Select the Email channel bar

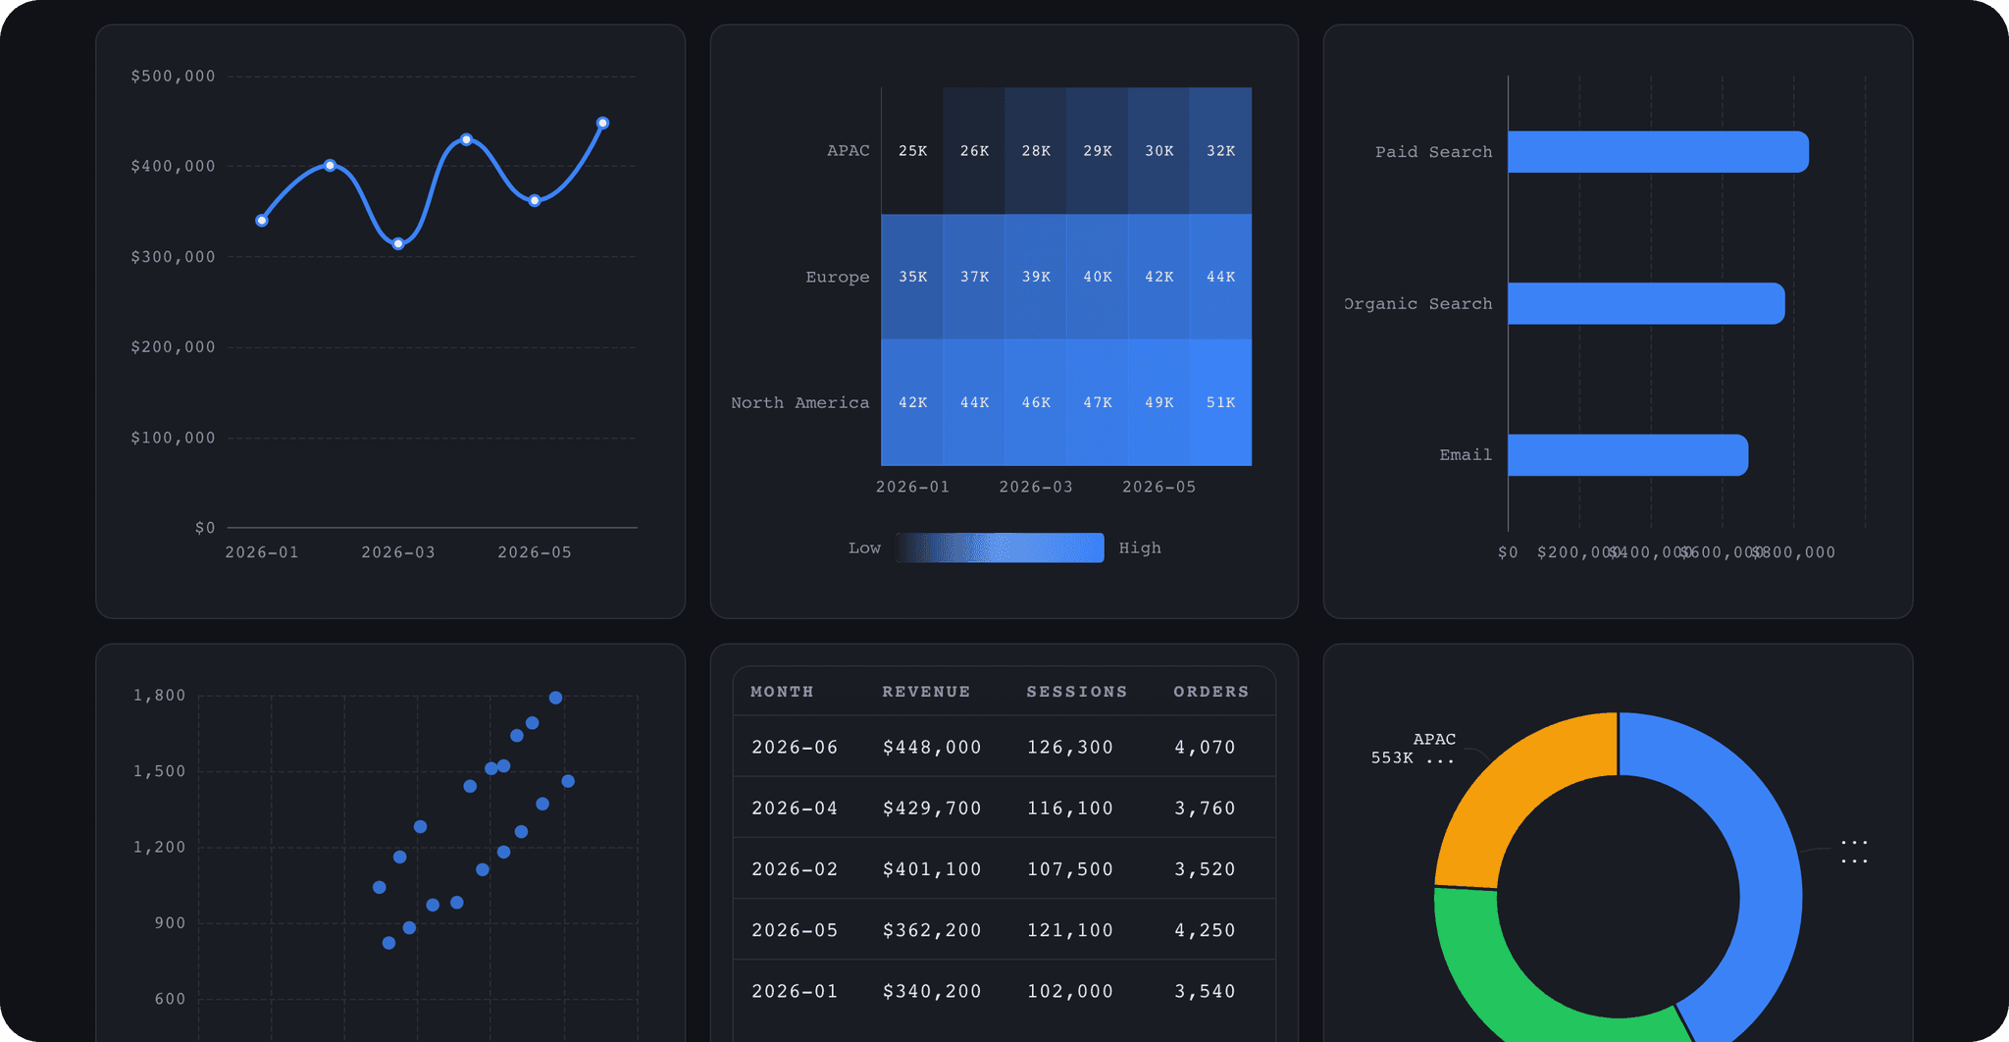click(x=1626, y=454)
